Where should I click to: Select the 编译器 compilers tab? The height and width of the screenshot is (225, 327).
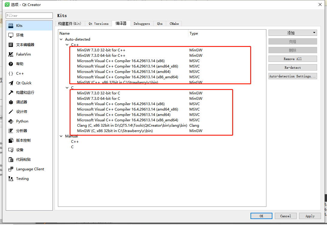pos(121,24)
